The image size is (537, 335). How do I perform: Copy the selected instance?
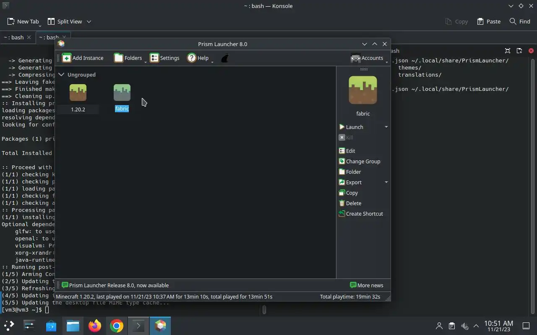click(x=348, y=193)
